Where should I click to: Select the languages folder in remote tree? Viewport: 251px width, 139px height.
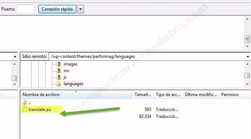tap(73, 84)
